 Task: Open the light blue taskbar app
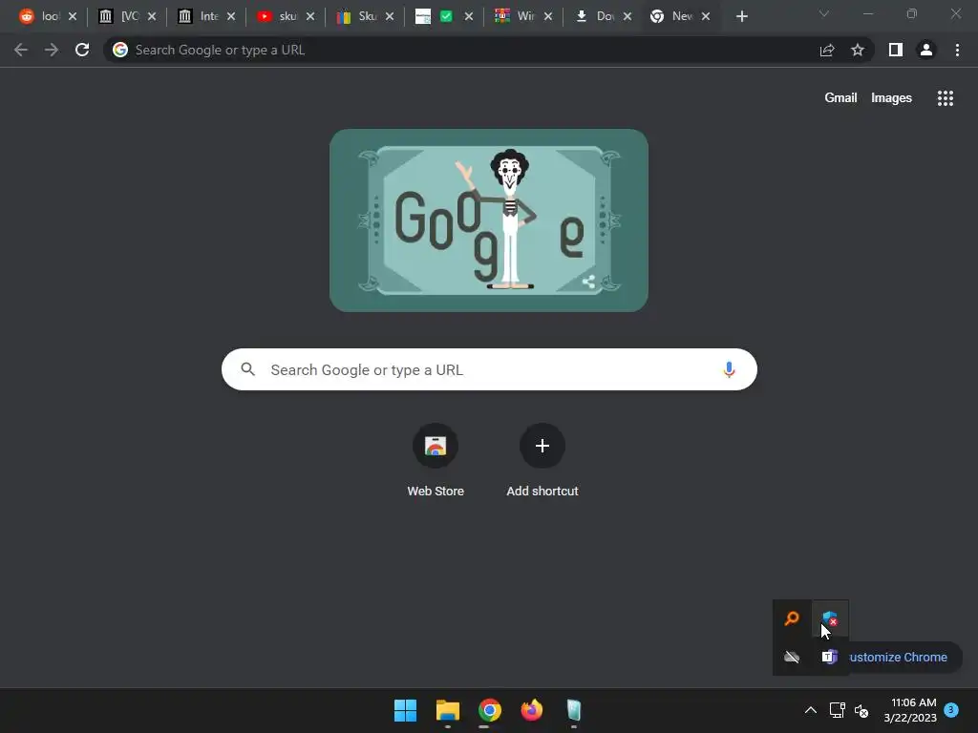pos(574,710)
